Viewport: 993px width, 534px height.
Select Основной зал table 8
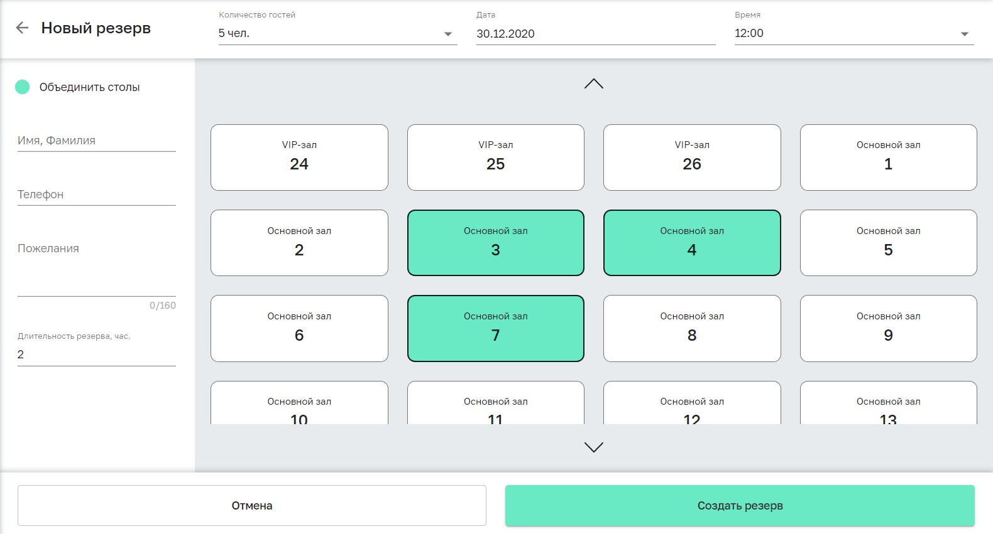691,328
